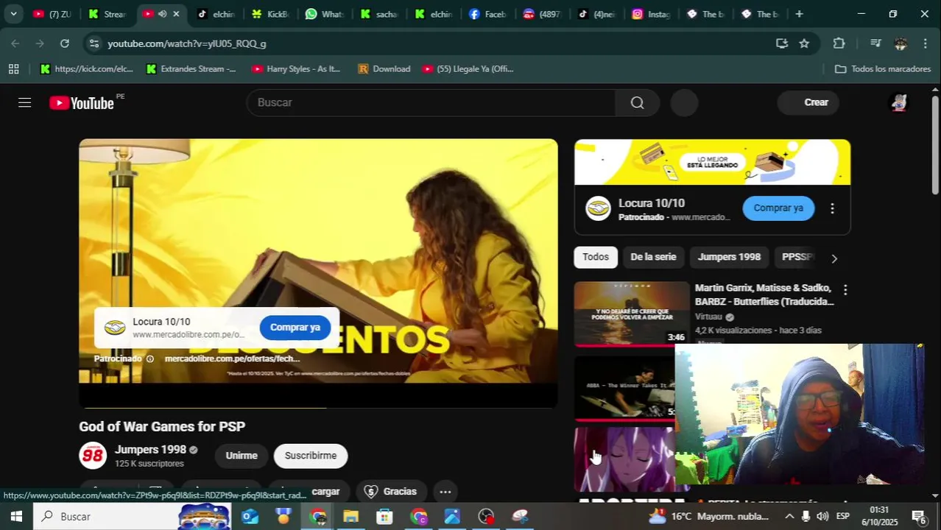Image resolution: width=941 pixels, height=530 pixels.
Task: Open Todos los marcadores bookmarks folder
Action: (882, 68)
